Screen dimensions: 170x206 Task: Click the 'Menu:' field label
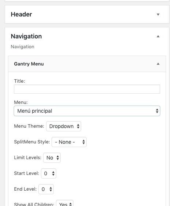coord(21,102)
